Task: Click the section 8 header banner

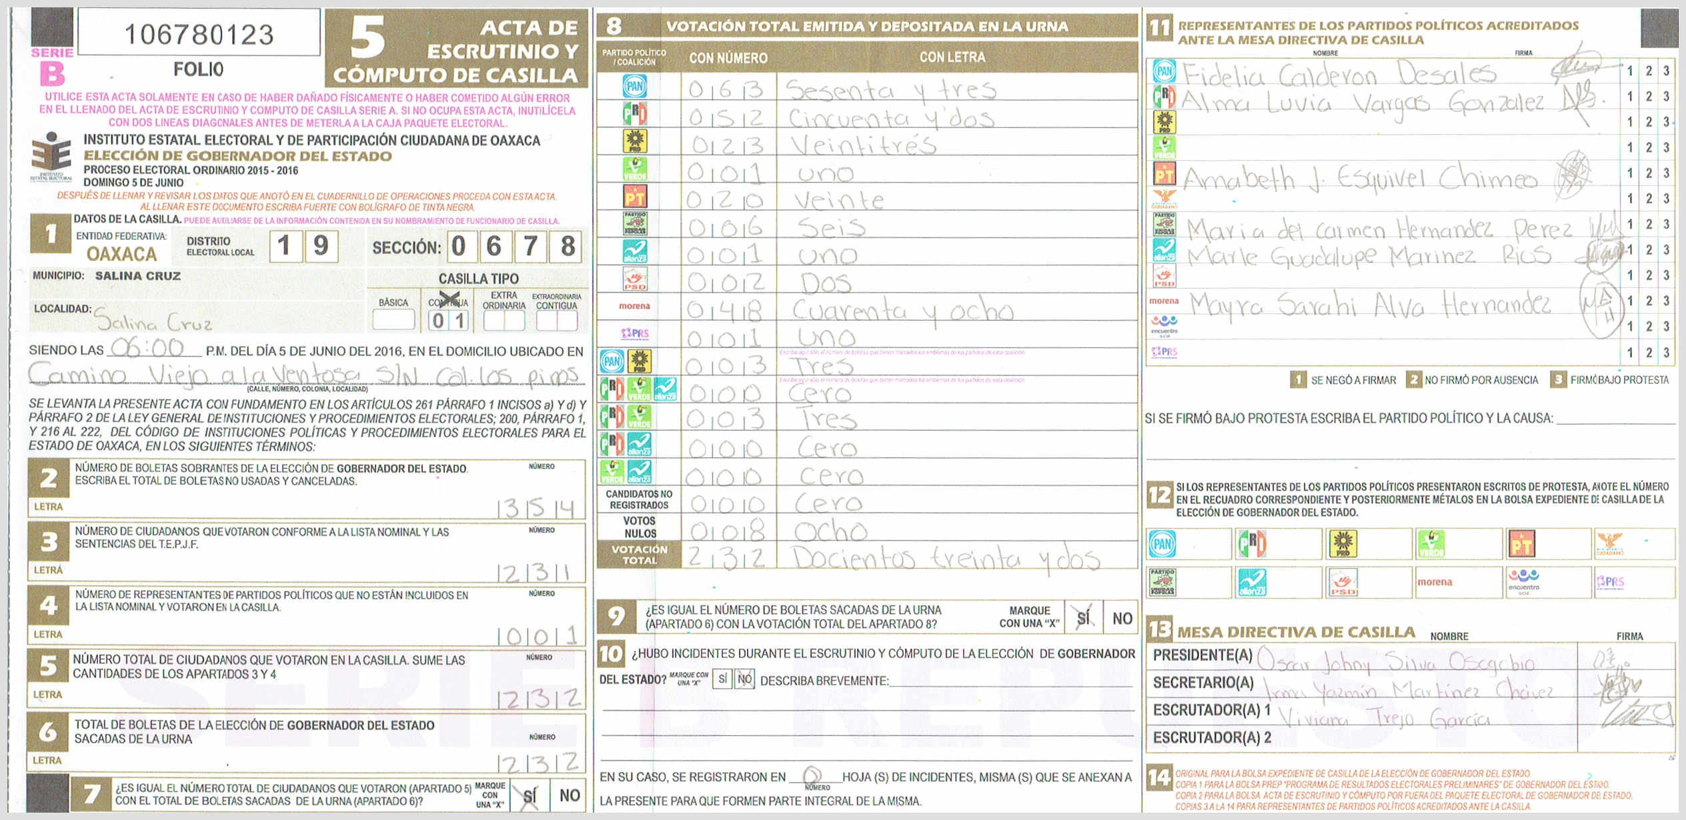Action: click(x=866, y=27)
